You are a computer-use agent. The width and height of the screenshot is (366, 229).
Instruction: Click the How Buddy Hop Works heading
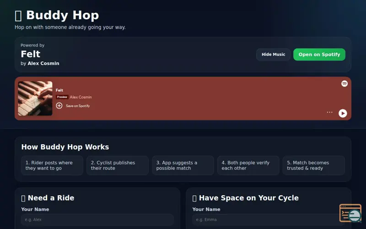click(x=65, y=147)
